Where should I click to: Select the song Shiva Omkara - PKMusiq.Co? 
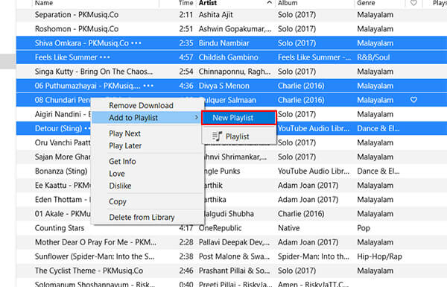[81, 43]
